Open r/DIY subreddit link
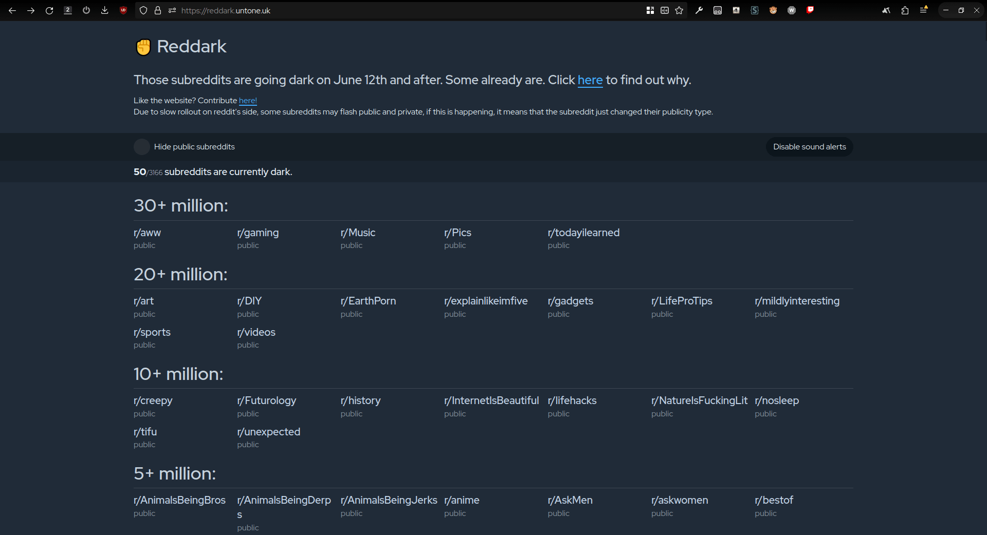Image resolution: width=987 pixels, height=535 pixels. pos(249,301)
